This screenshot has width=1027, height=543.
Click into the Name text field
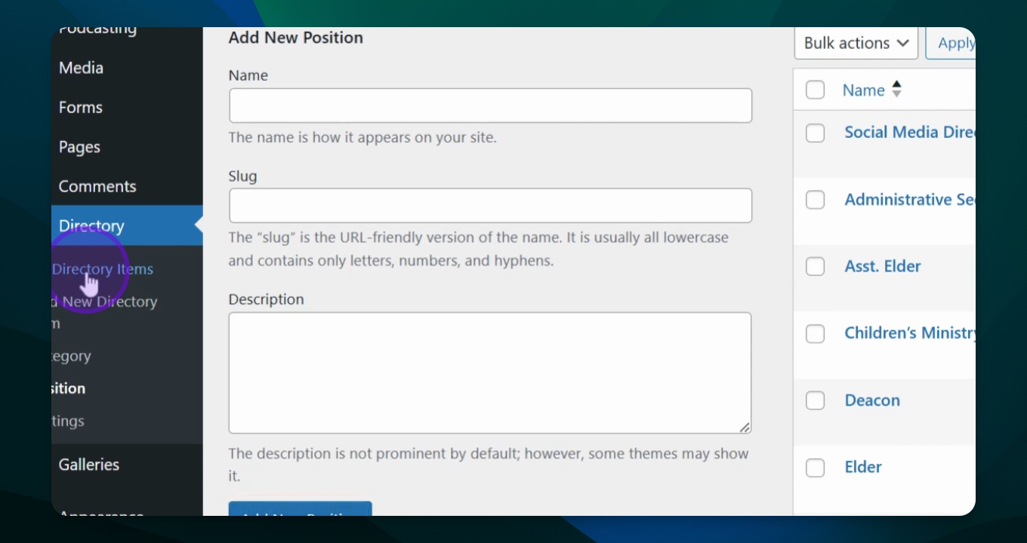pyautogui.click(x=490, y=106)
